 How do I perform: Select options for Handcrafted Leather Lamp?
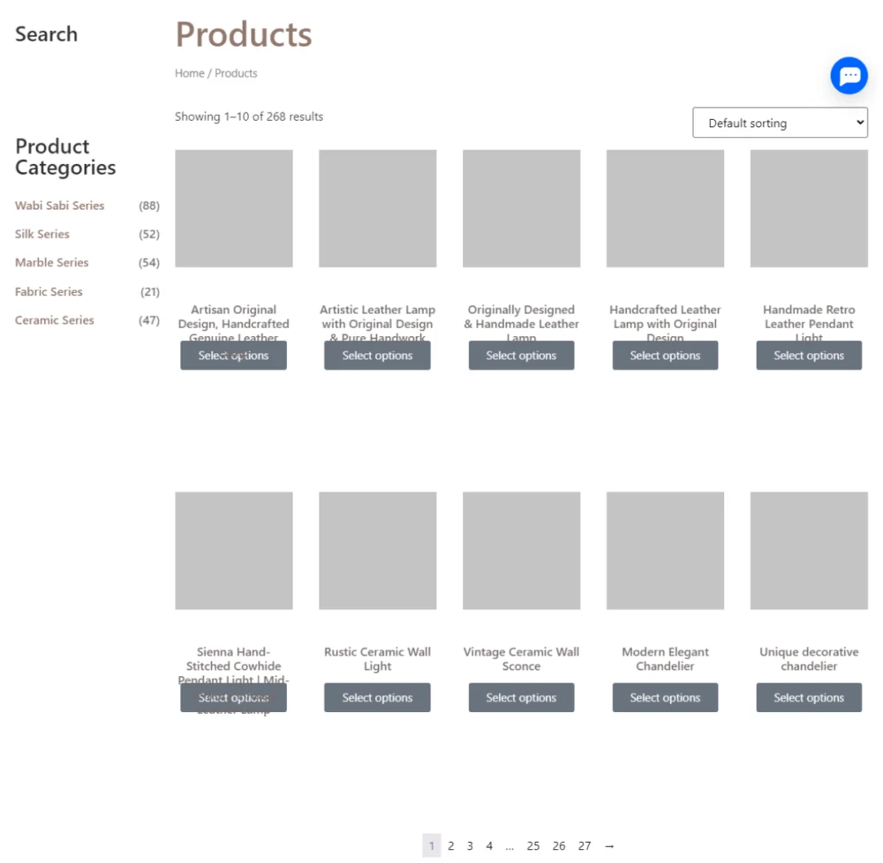(665, 356)
